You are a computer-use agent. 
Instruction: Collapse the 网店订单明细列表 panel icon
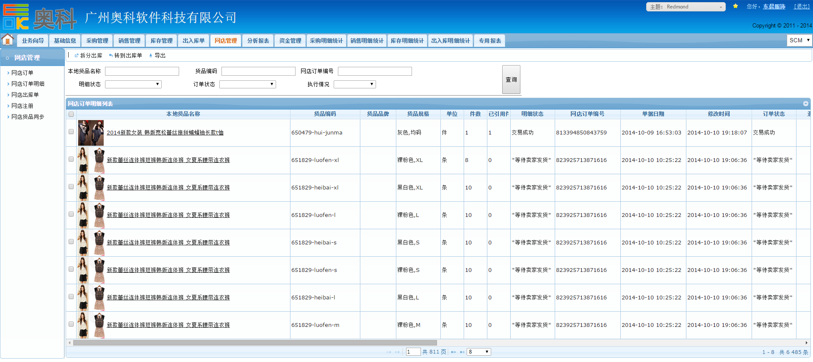coord(805,104)
